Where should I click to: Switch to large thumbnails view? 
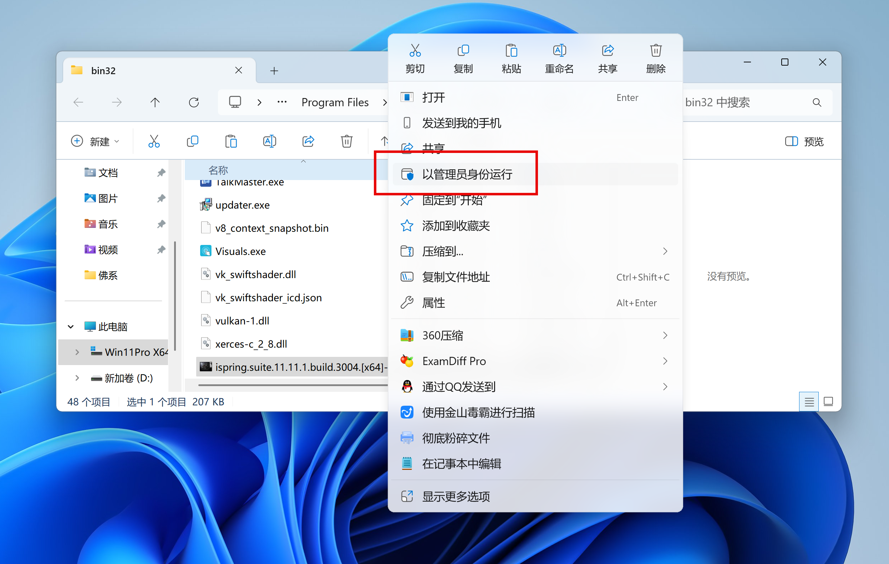pos(828,401)
